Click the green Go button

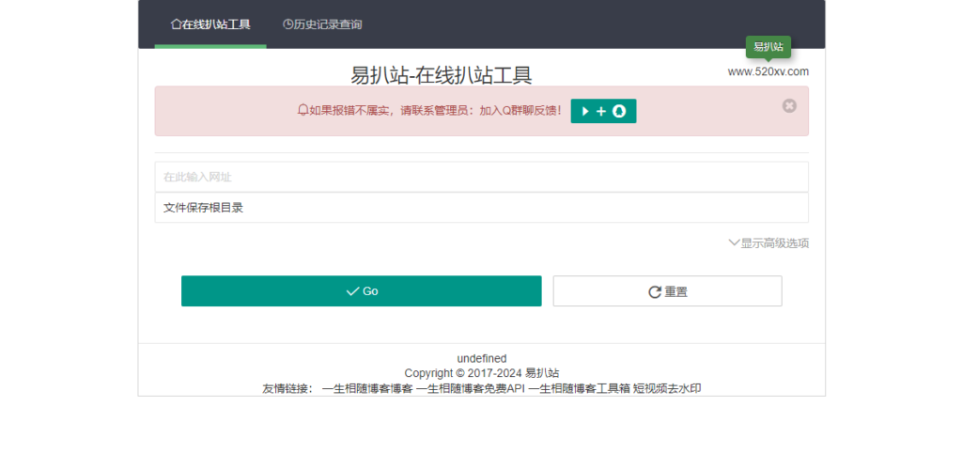pyautogui.click(x=362, y=290)
